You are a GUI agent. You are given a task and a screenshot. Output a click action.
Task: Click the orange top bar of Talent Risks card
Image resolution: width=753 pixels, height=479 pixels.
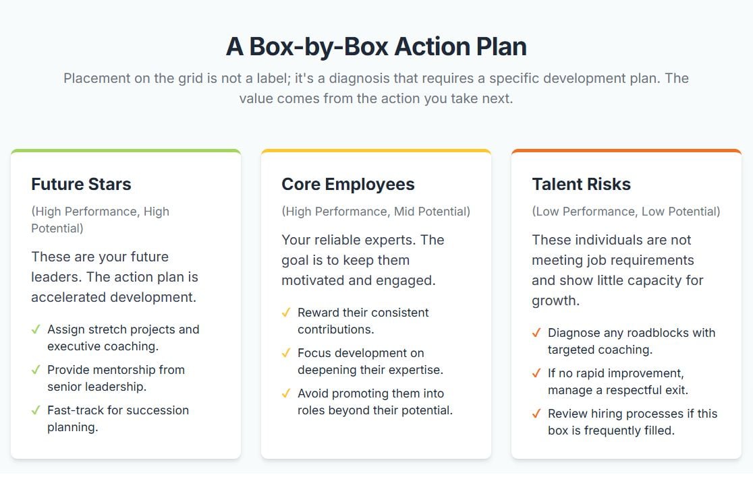[626, 150]
